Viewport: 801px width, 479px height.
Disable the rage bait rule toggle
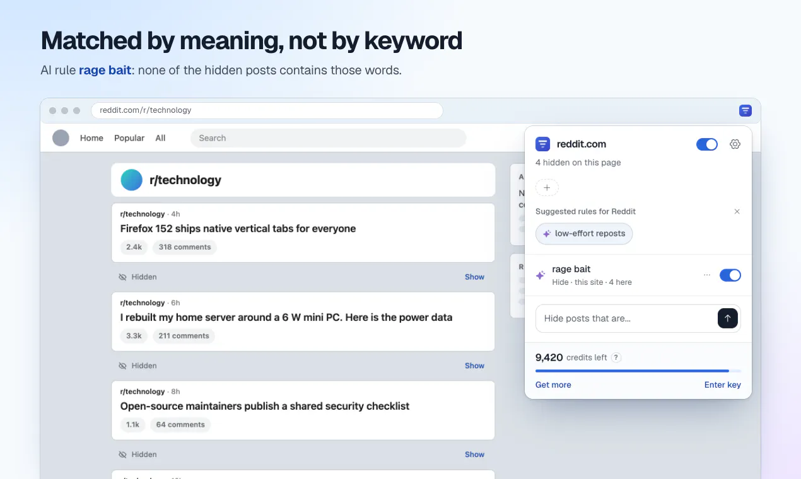click(730, 275)
